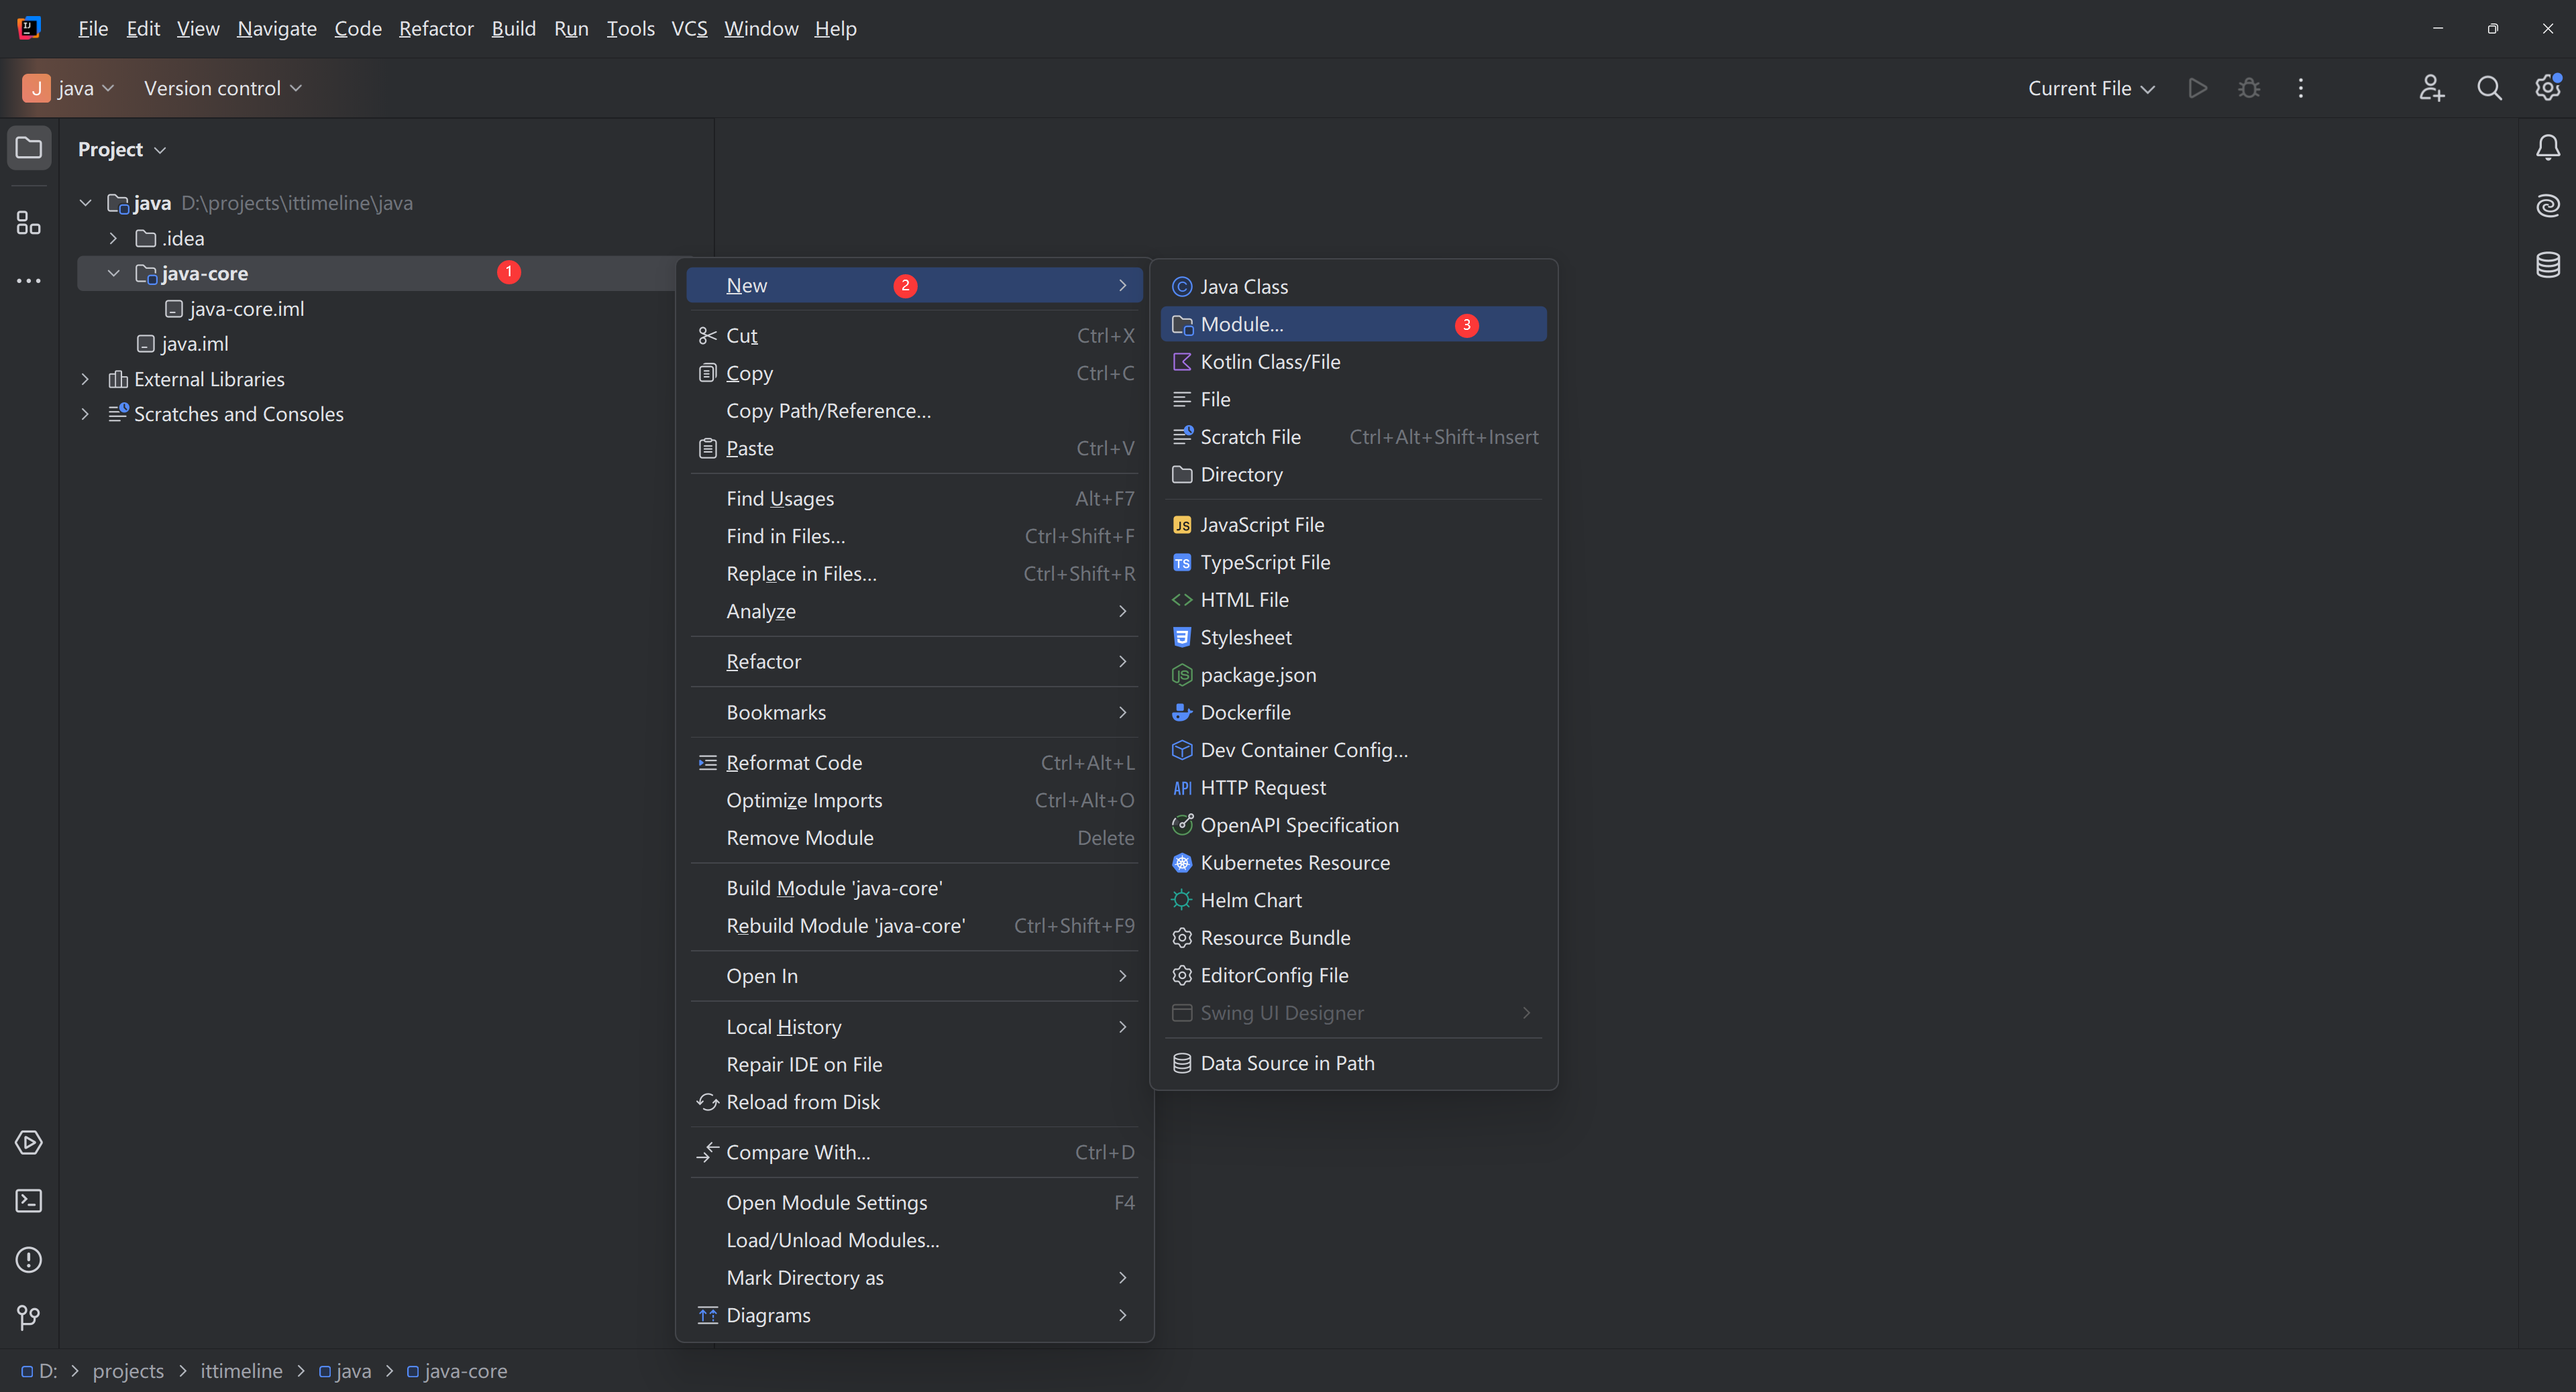This screenshot has width=2576, height=1392.
Task: Open the Version control dropdown
Action: (222, 88)
